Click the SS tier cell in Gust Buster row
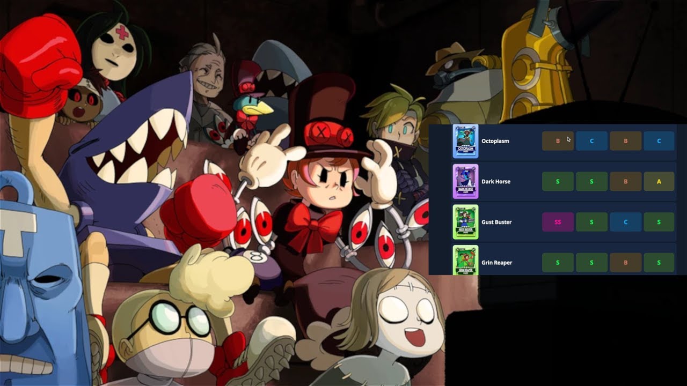Viewport: 687px width, 386px height. [x=558, y=222]
